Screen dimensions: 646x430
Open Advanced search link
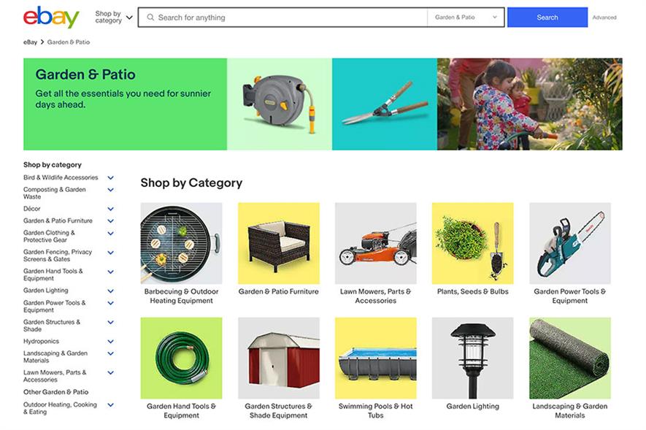604,18
